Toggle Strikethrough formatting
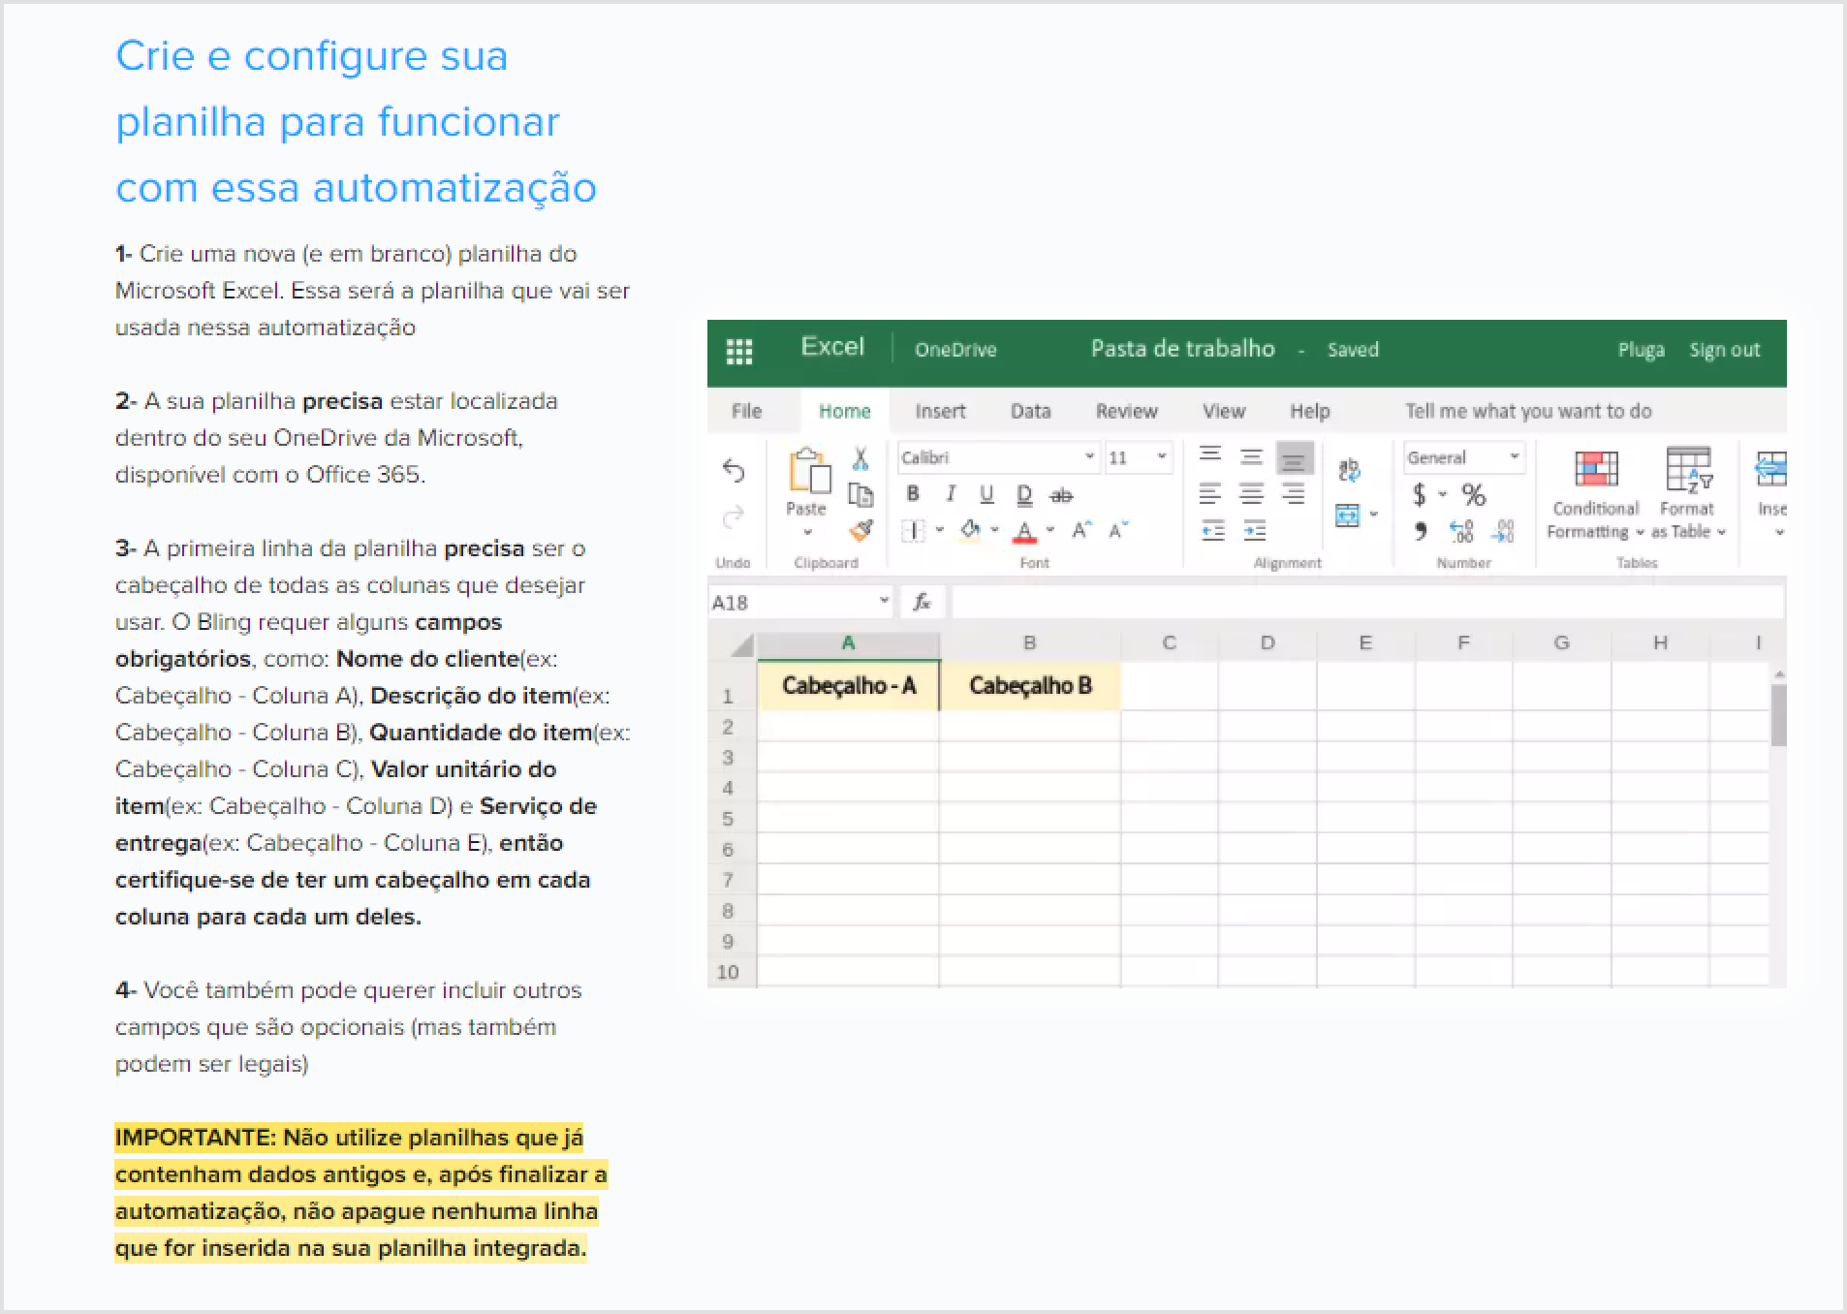Image resolution: width=1847 pixels, height=1314 pixels. (x=1062, y=495)
